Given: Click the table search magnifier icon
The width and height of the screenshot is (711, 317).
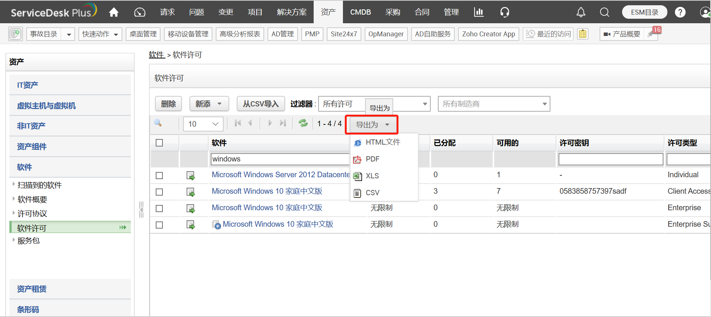Looking at the screenshot, I should pos(158,123).
